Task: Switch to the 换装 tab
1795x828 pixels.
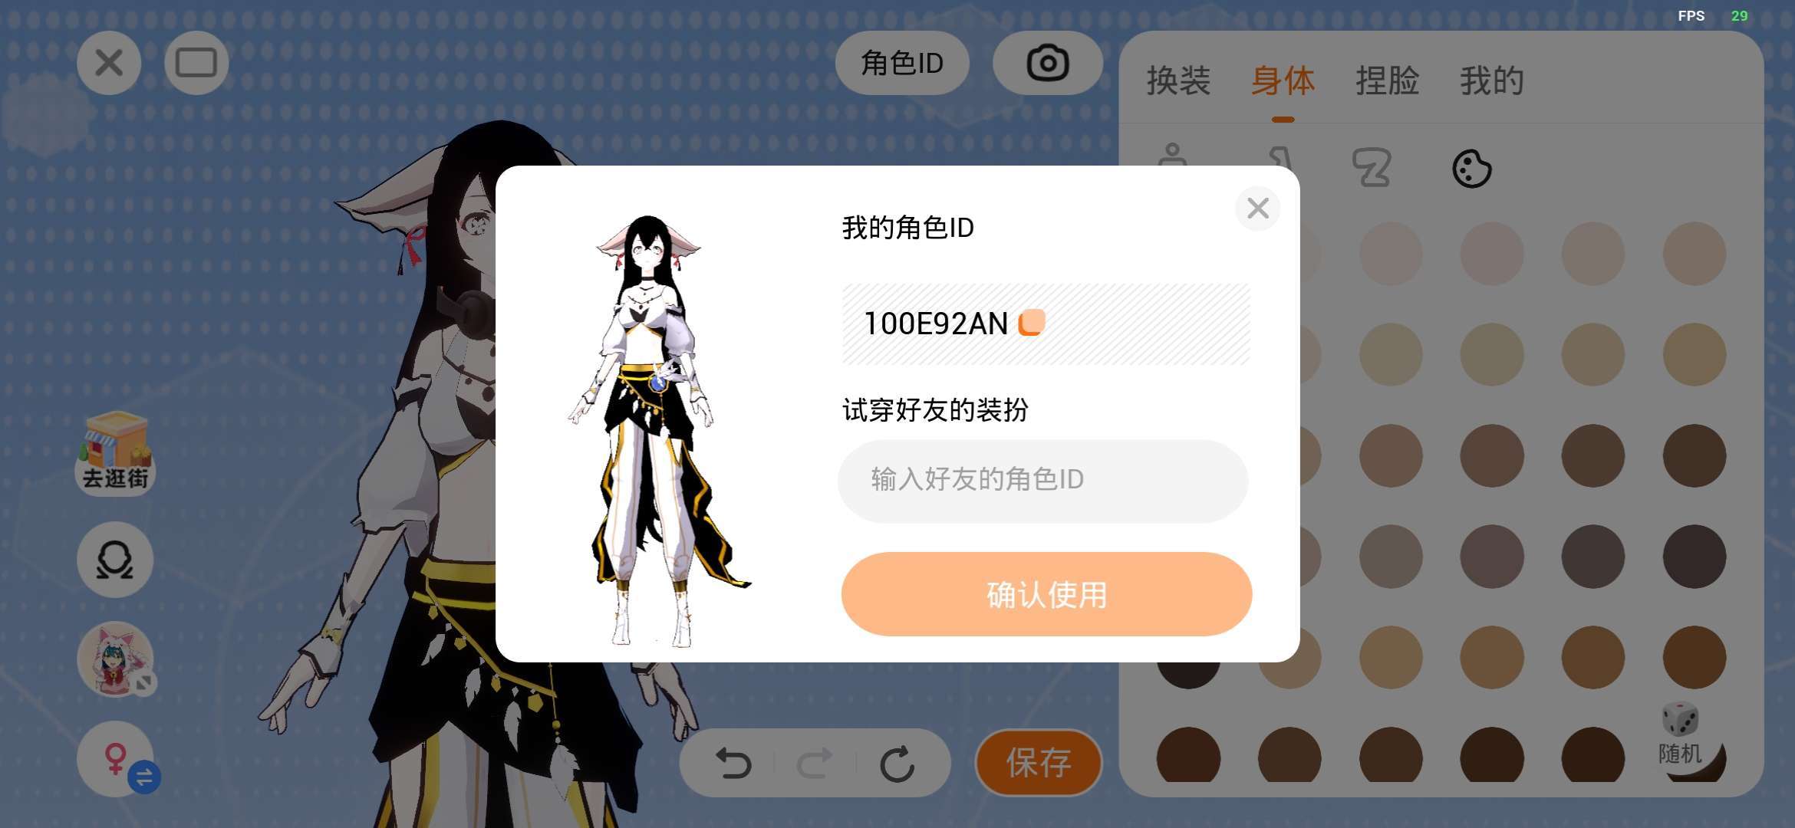Action: coord(1178,80)
